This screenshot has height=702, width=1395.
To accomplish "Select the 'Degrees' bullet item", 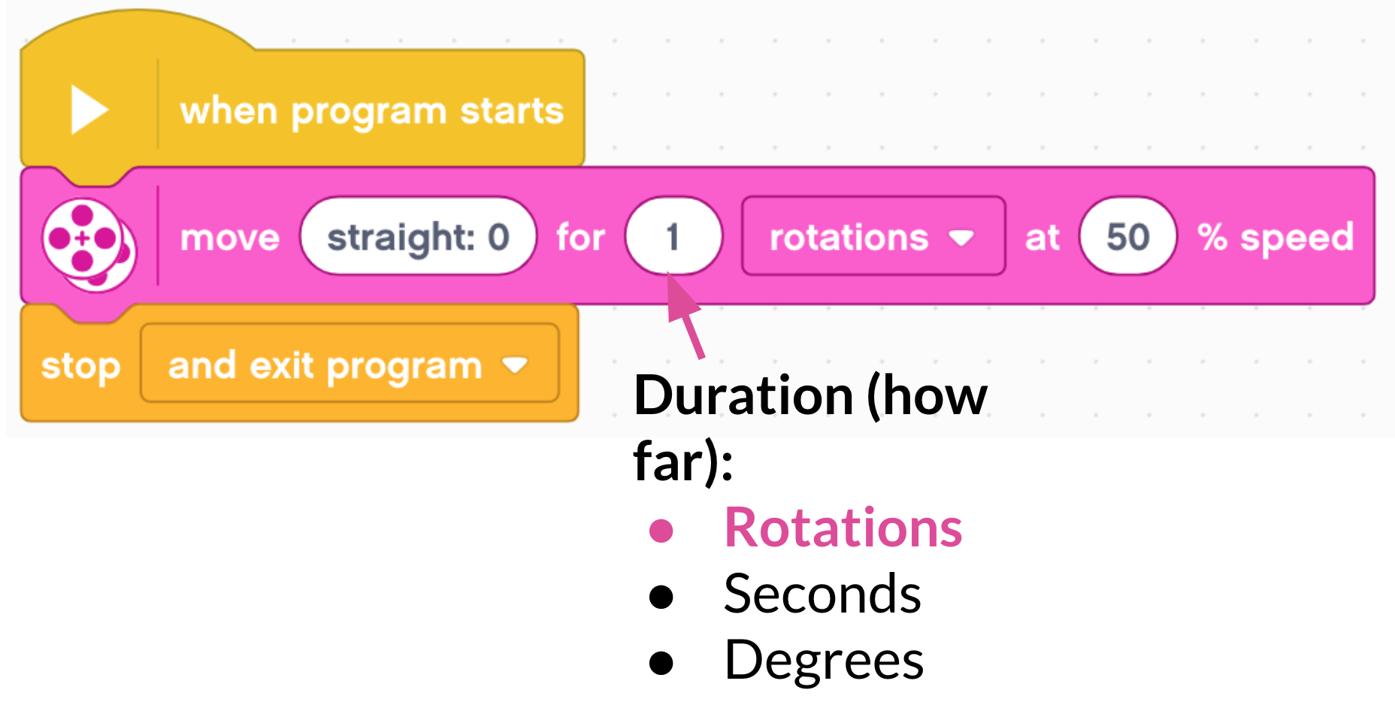I will pos(824,661).
